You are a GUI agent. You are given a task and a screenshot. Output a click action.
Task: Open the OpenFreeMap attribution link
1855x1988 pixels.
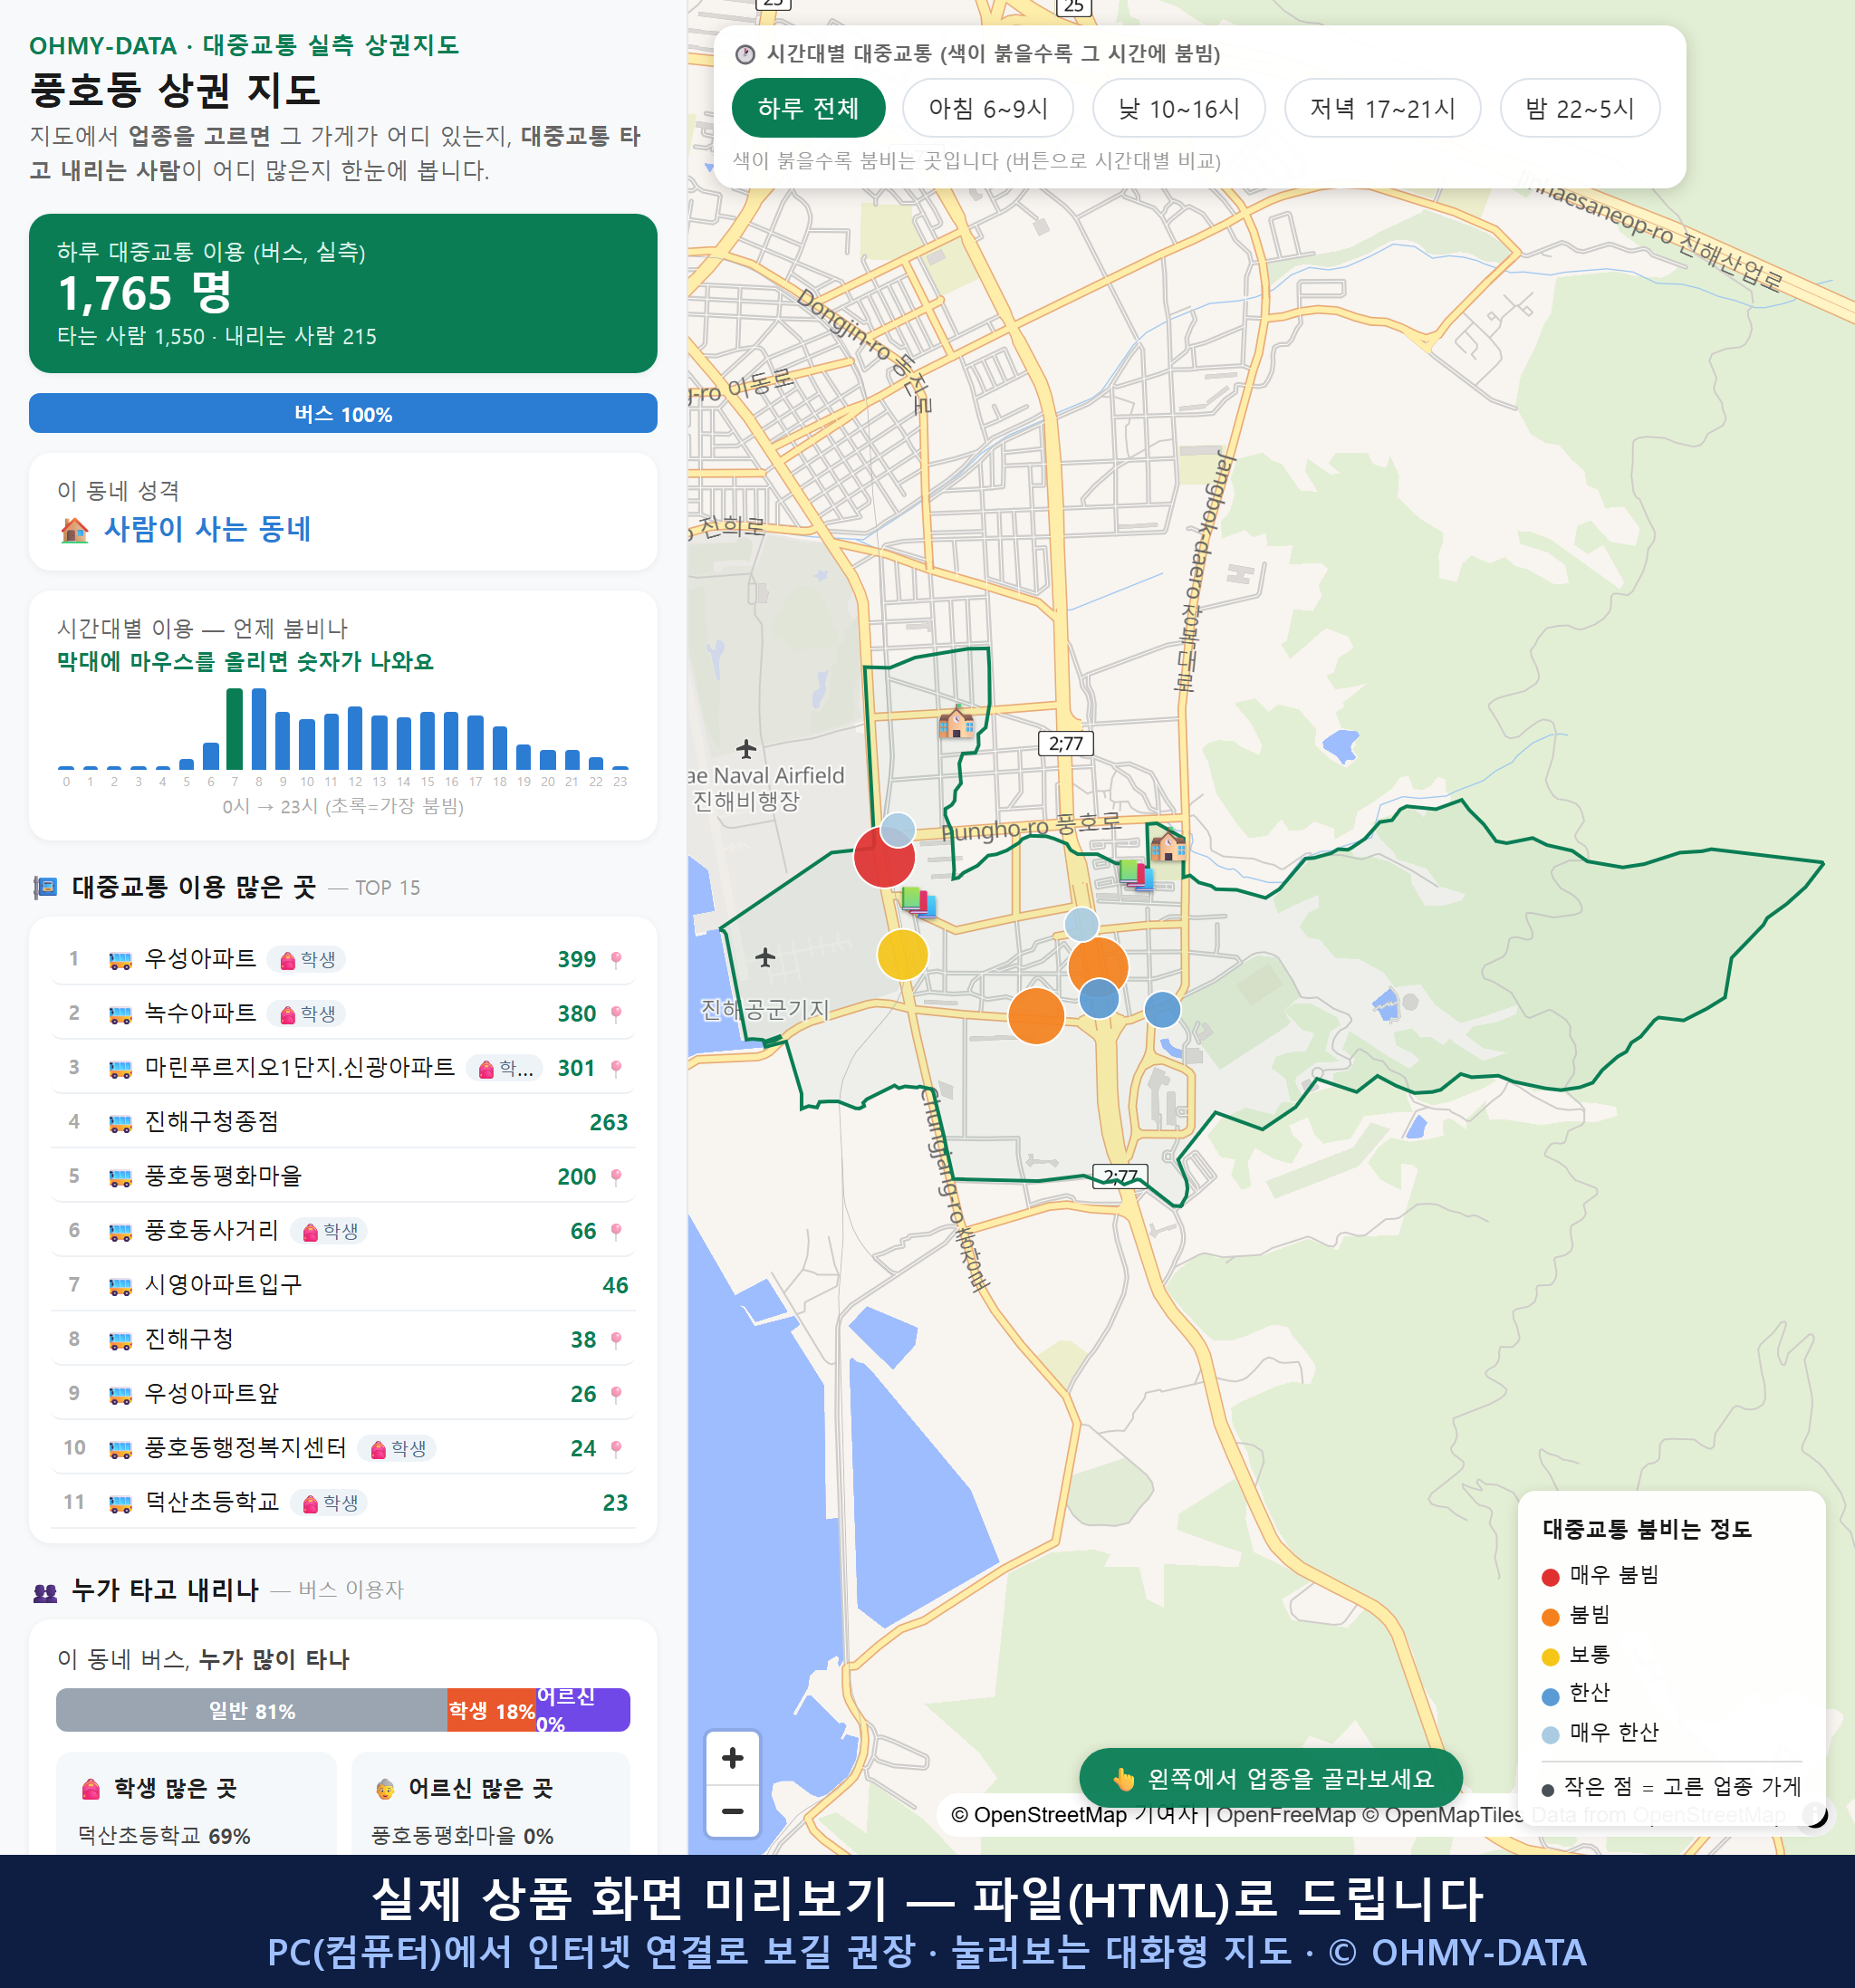pyautogui.click(x=1286, y=1814)
